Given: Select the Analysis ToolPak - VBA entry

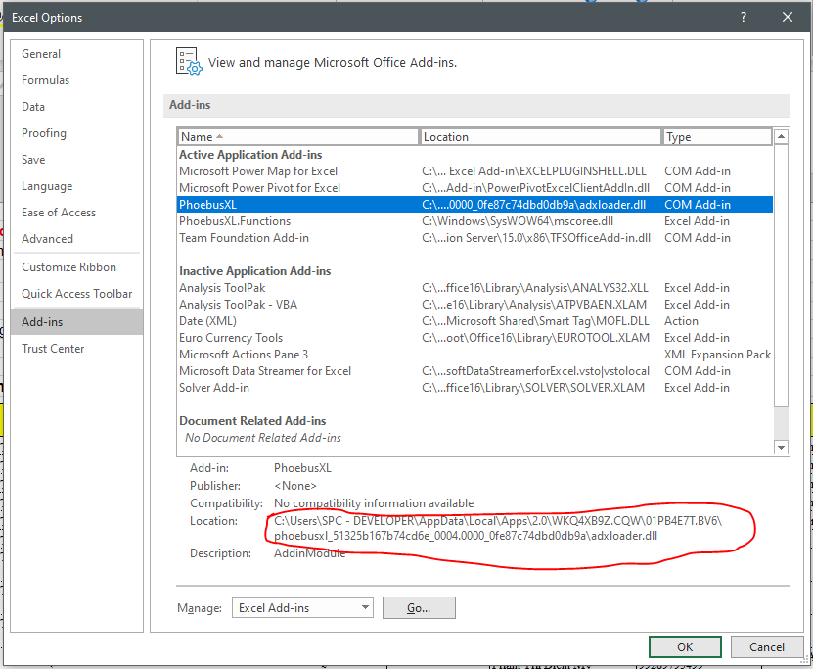Looking at the screenshot, I should coord(238,305).
